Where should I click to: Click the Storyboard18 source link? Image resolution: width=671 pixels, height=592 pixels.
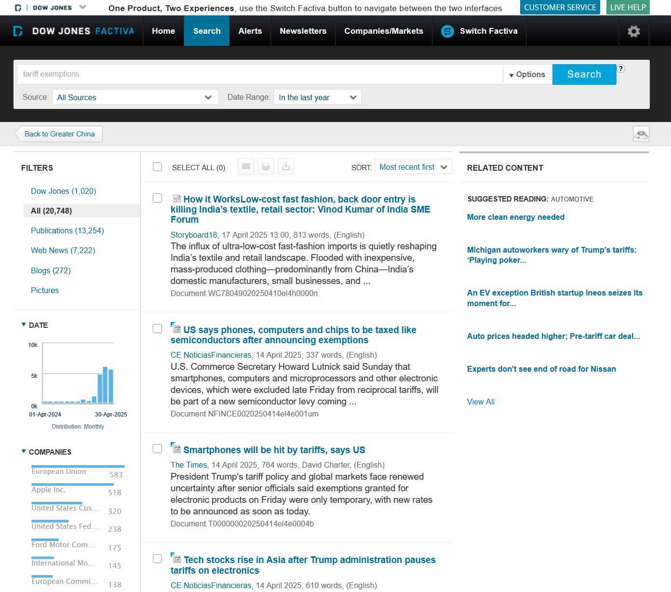click(195, 235)
